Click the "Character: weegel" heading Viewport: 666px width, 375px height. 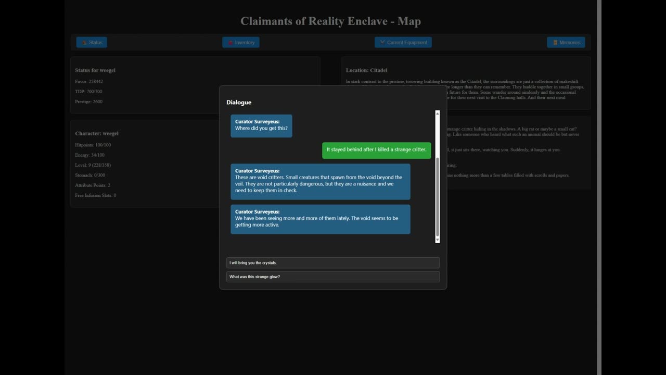click(97, 133)
